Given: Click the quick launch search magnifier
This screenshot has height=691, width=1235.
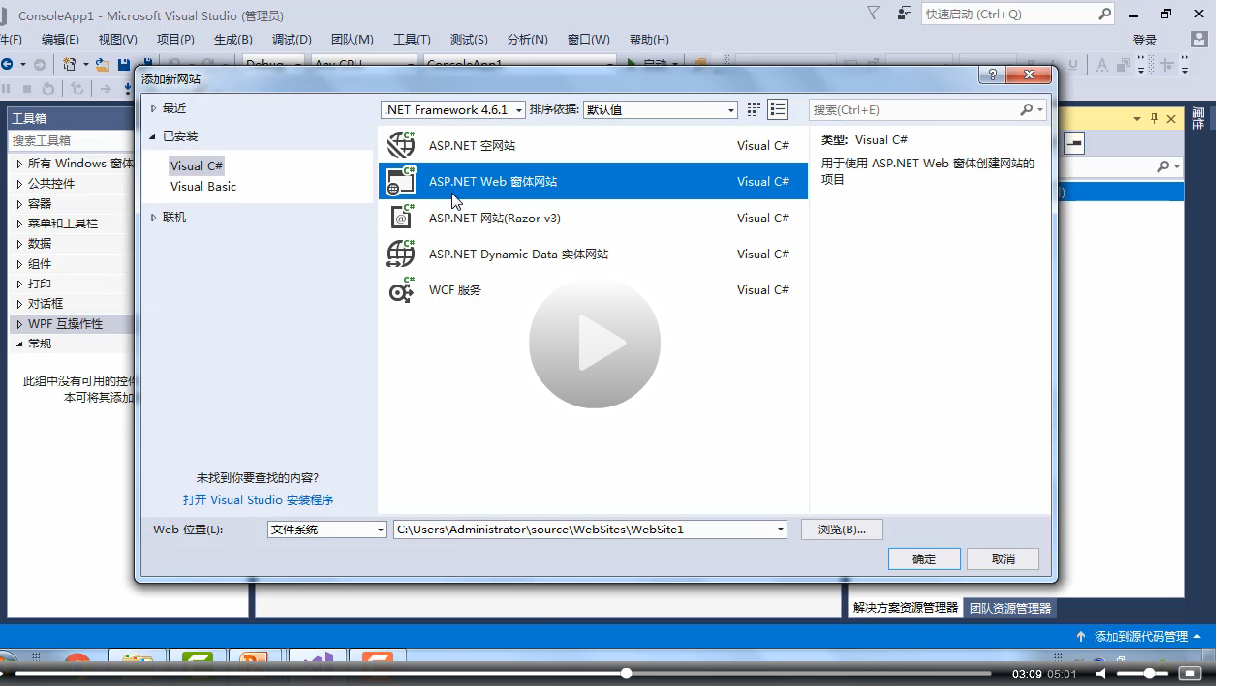Looking at the screenshot, I should pyautogui.click(x=1105, y=14).
